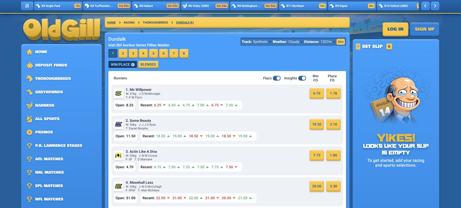
Task: Click the Log In button
Action: [395, 29]
